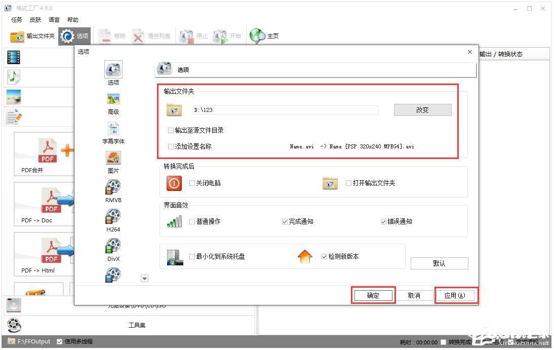Open the 语言 menu
This screenshot has height=350, width=554.
pyautogui.click(x=54, y=20)
